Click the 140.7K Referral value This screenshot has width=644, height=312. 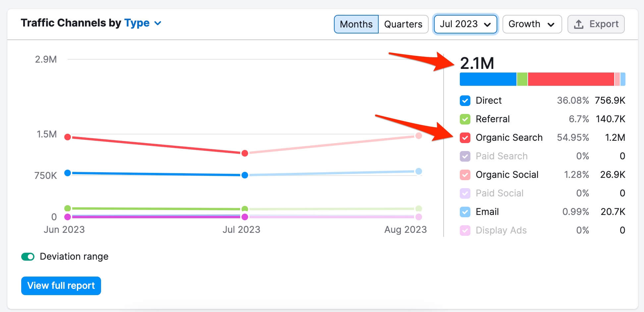click(611, 119)
